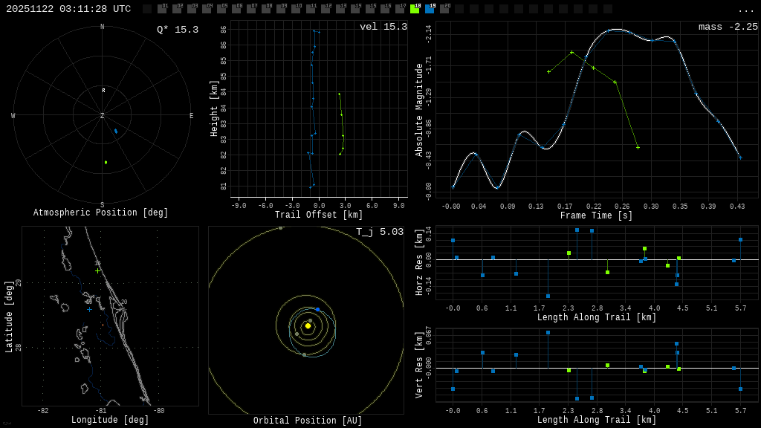Click the station 10 indicator box
This screenshot has width=761, height=428.
pos(296,9)
